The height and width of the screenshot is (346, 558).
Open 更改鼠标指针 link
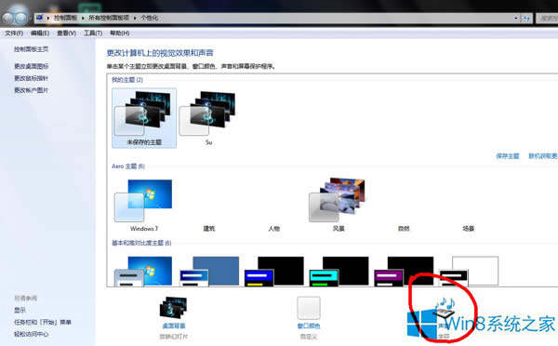click(32, 78)
